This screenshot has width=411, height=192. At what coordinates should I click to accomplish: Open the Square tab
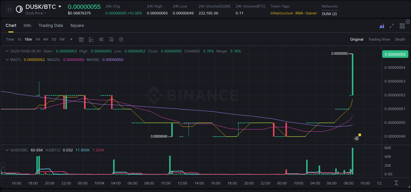[77, 25]
